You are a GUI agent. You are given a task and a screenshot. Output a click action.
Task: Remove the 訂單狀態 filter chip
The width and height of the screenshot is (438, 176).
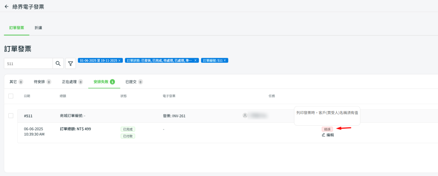coord(196,61)
